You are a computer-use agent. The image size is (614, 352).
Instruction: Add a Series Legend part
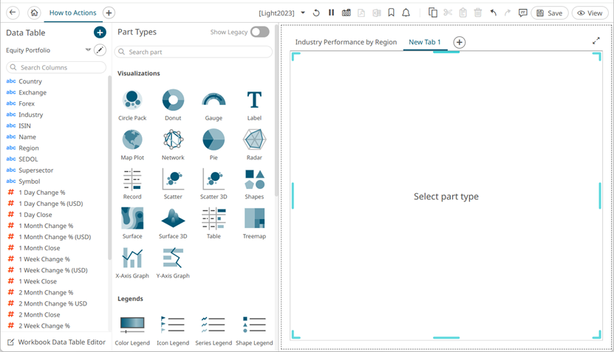point(214,331)
